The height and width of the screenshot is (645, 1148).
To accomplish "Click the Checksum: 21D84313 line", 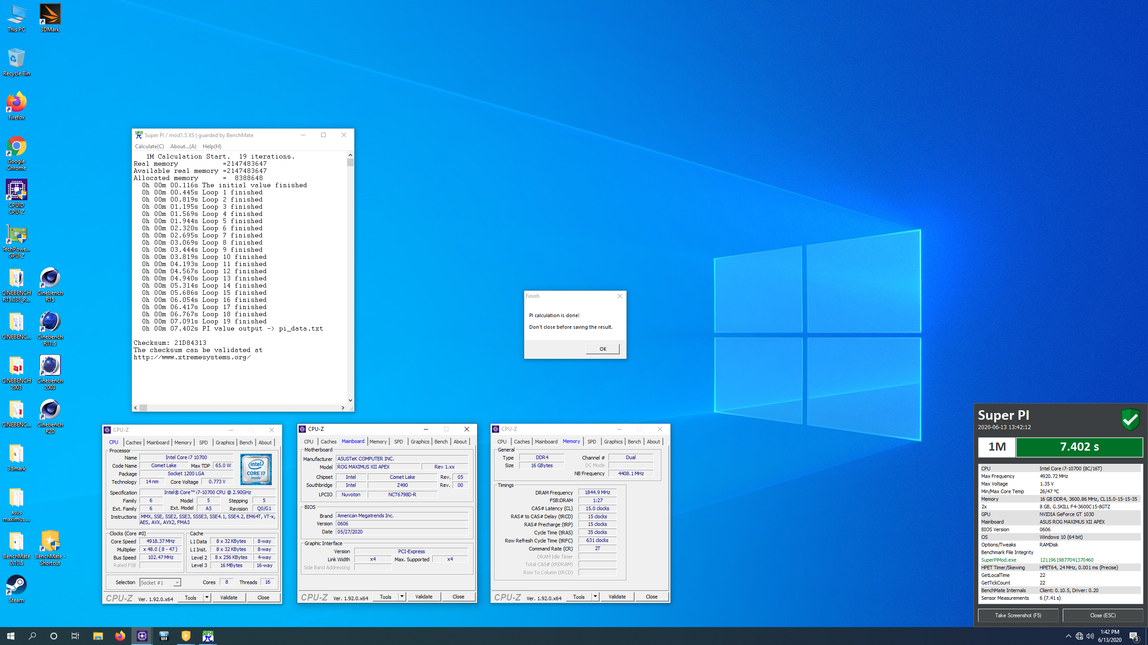I will [x=170, y=343].
